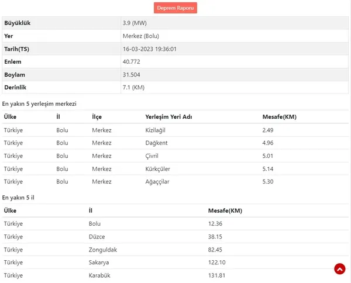351x283 pixels.
Task: Click the red scroll-to-top arrow icon
Action: pyautogui.click(x=339, y=269)
